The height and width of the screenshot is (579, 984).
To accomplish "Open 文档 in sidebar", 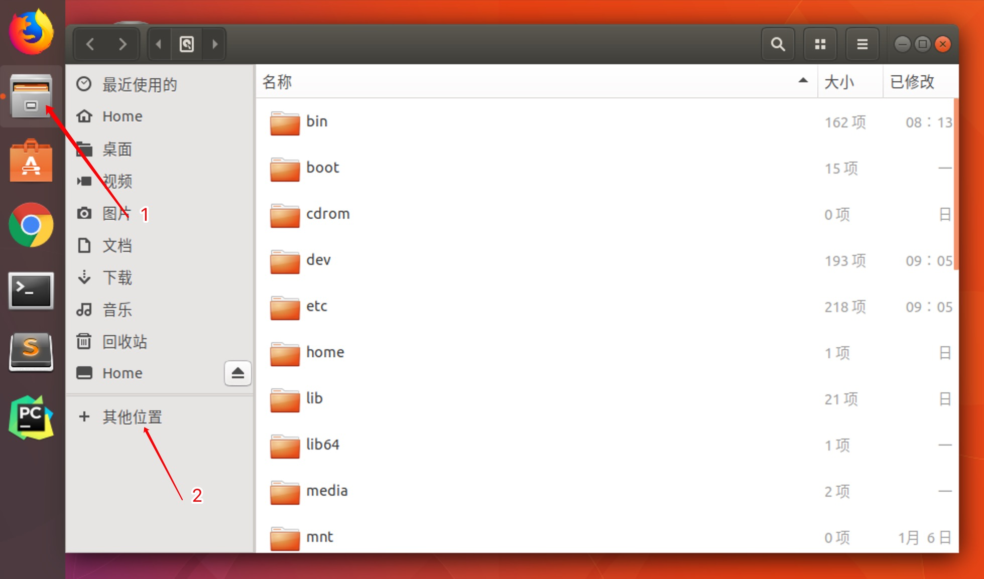I will click(x=160, y=245).
